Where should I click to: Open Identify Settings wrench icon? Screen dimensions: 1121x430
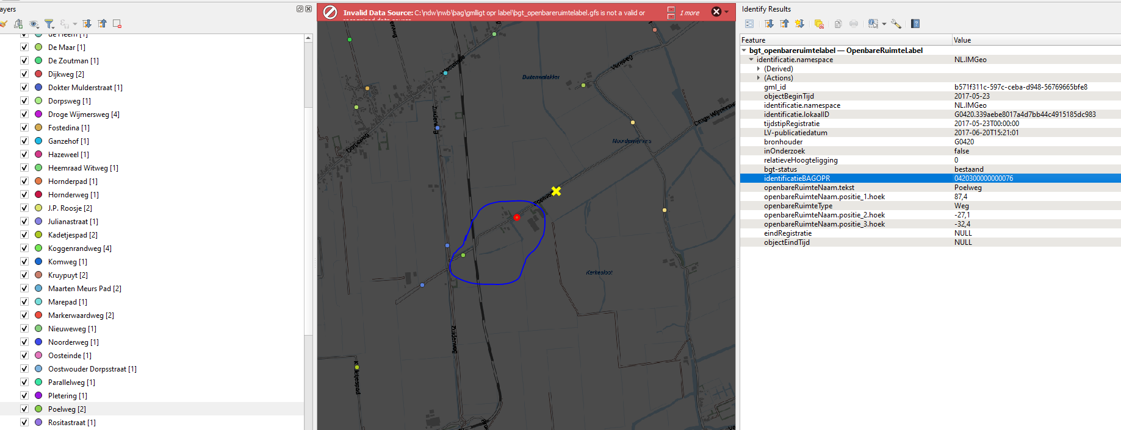(896, 24)
